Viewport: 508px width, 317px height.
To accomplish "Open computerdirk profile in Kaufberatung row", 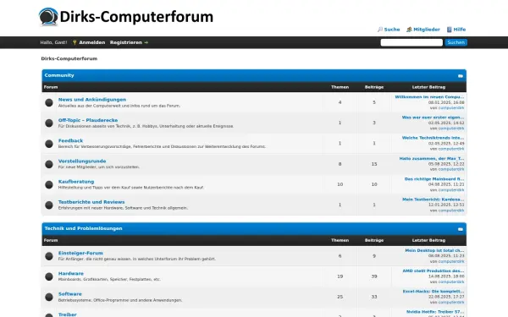I will pos(451,190).
